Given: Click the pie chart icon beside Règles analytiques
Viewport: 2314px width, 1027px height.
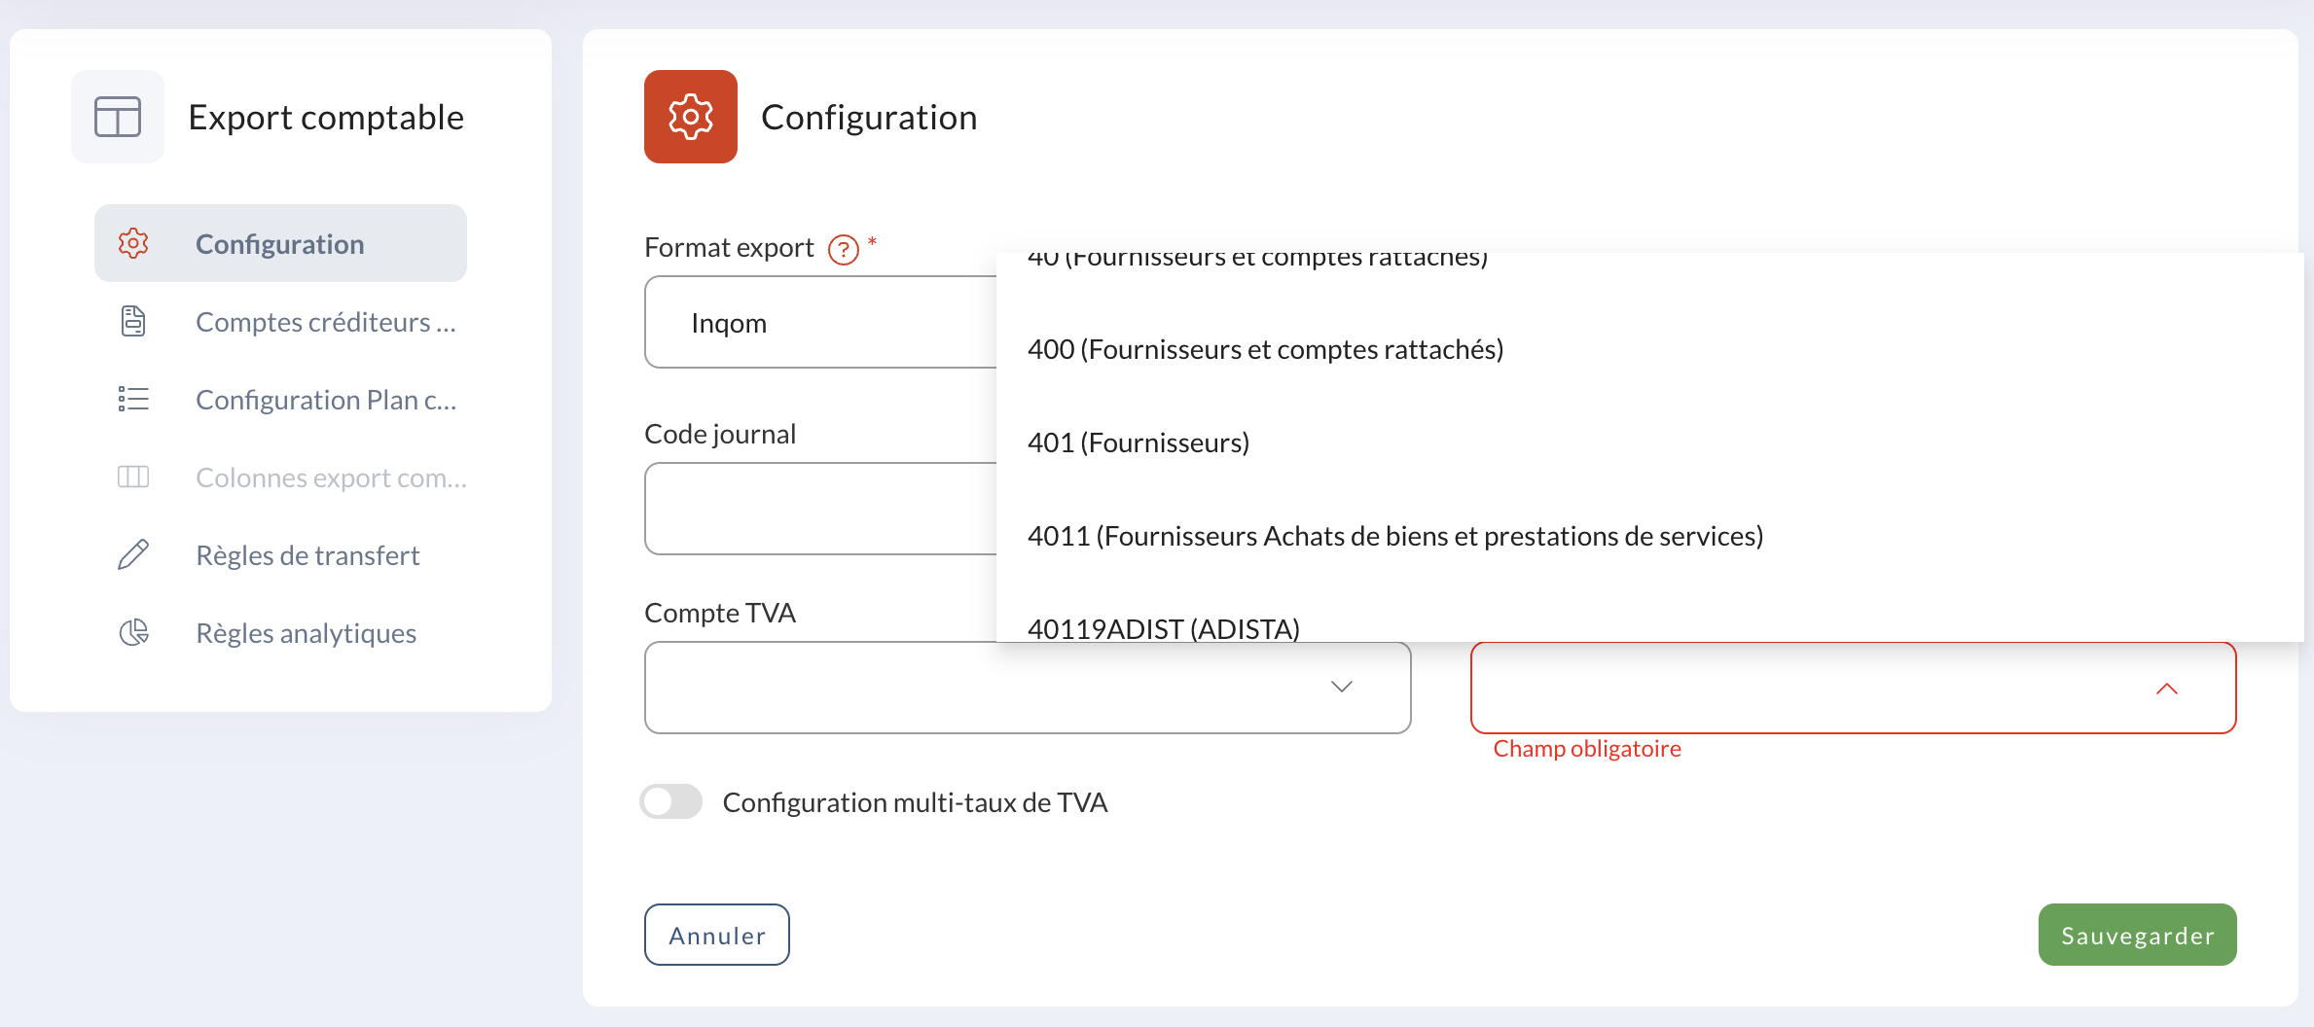Looking at the screenshot, I should coord(133,632).
